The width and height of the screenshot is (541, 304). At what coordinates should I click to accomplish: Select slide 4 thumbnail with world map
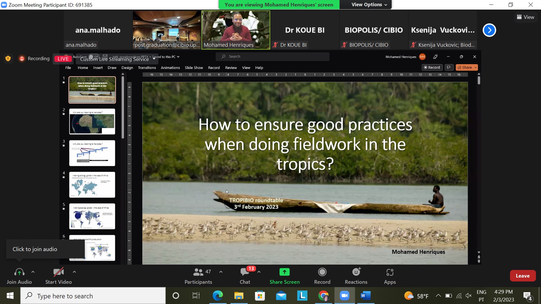click(x=92, y=185)
